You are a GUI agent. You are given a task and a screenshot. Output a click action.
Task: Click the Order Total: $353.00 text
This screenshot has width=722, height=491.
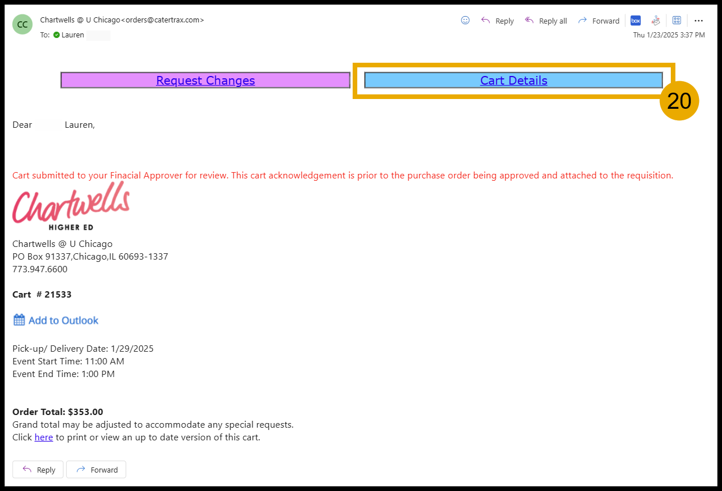[x=58, y=412]
